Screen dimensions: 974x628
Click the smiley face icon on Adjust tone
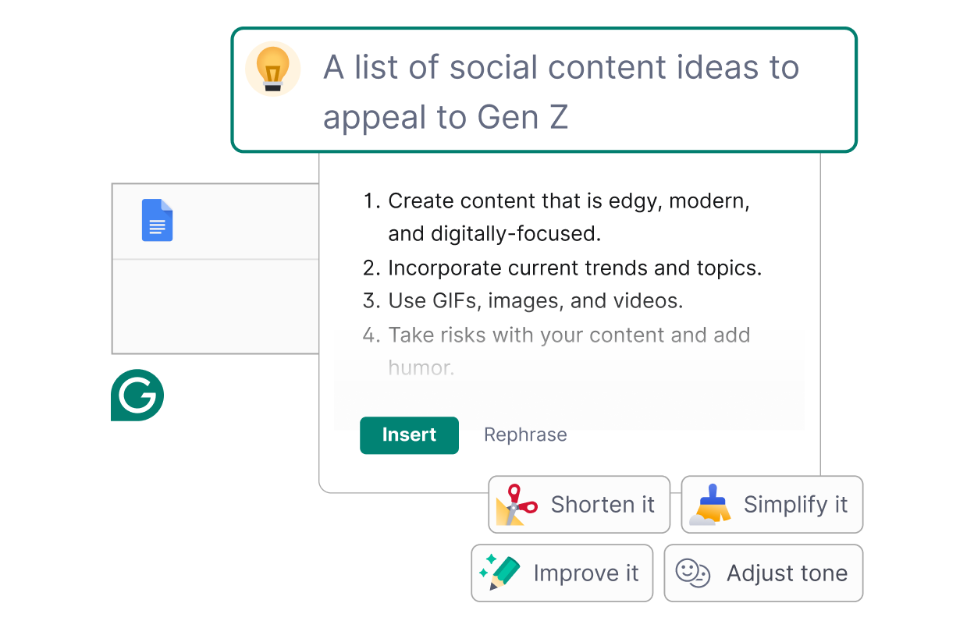[x=692, y=573]
